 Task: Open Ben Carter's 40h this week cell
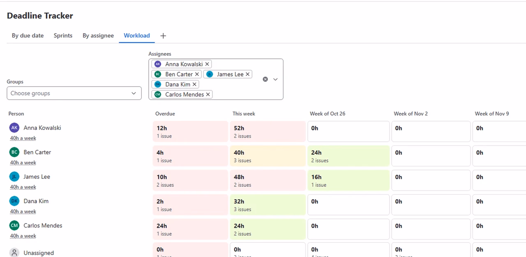(x=268, y=156)
